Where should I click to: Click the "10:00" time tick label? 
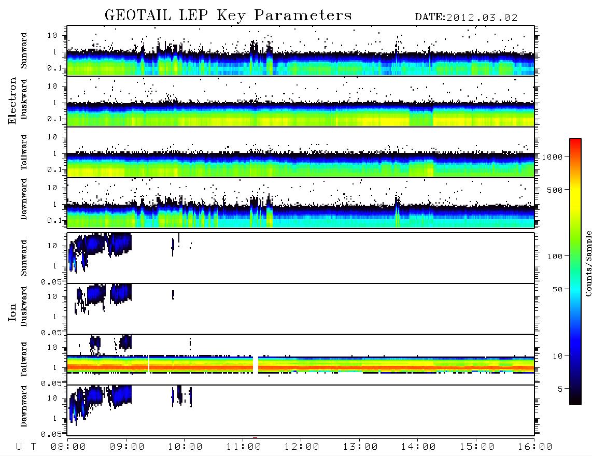185,447
